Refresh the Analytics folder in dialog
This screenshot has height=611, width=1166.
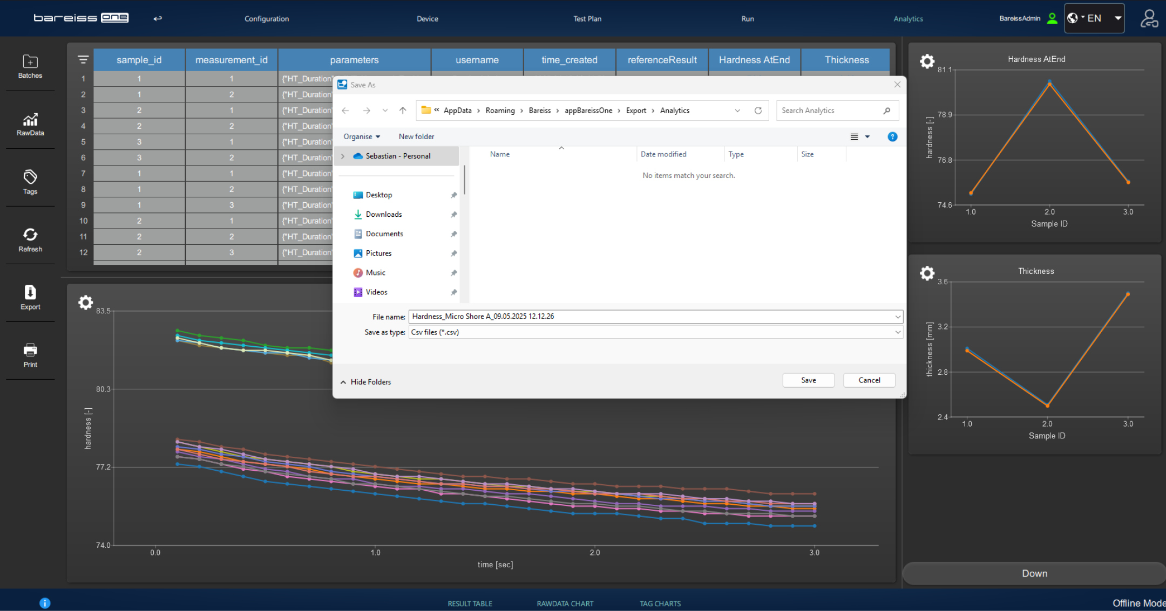tap(758, 111)
